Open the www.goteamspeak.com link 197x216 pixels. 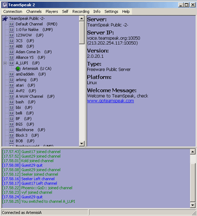click(111, 101)
